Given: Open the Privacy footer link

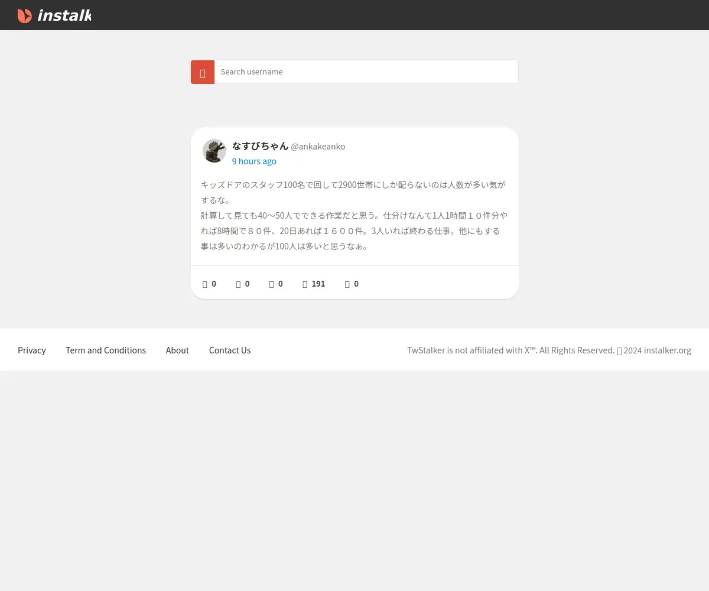Looking at the screenshot, I should 32,350.
